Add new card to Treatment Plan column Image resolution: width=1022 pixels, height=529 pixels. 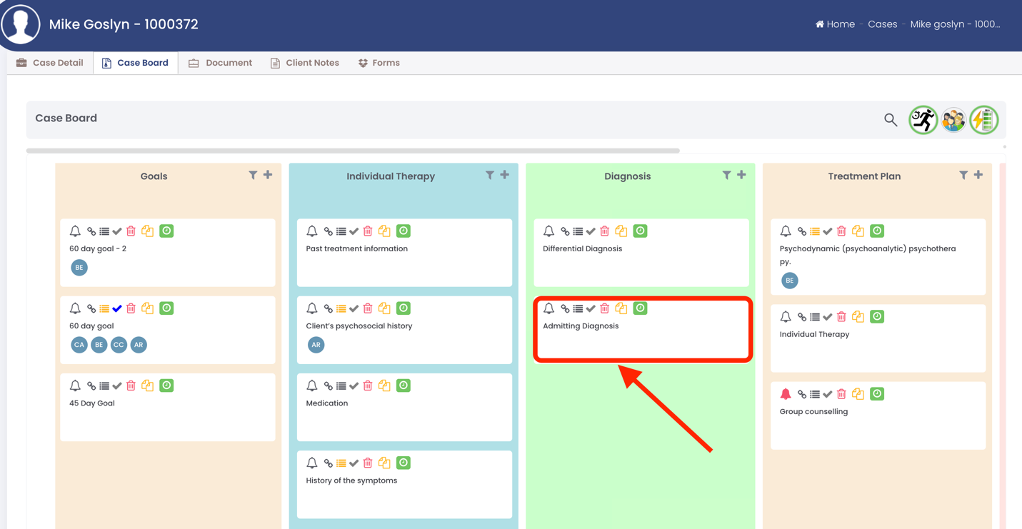pyautogui.click(x=978, y=175)
